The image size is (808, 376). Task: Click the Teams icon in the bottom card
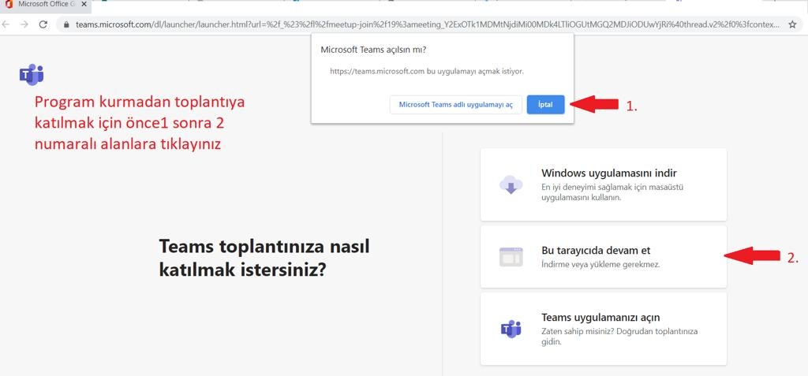coord(511,329)
